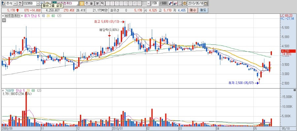The height and width of the screenshot is (131, 297).
Task: Click the 전 button beside stock code
Action: (20, 3)
